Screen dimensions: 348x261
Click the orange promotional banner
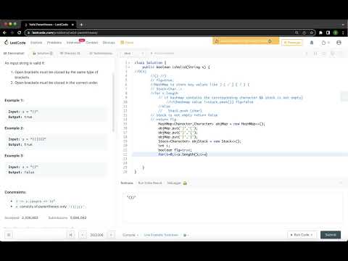point(246,41)
